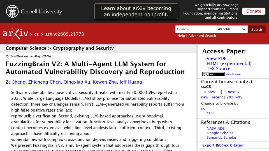Screen dimensions: 269x151
Task: Open the 2026-05 monthly listing
Action: click(x=234, y=97)
